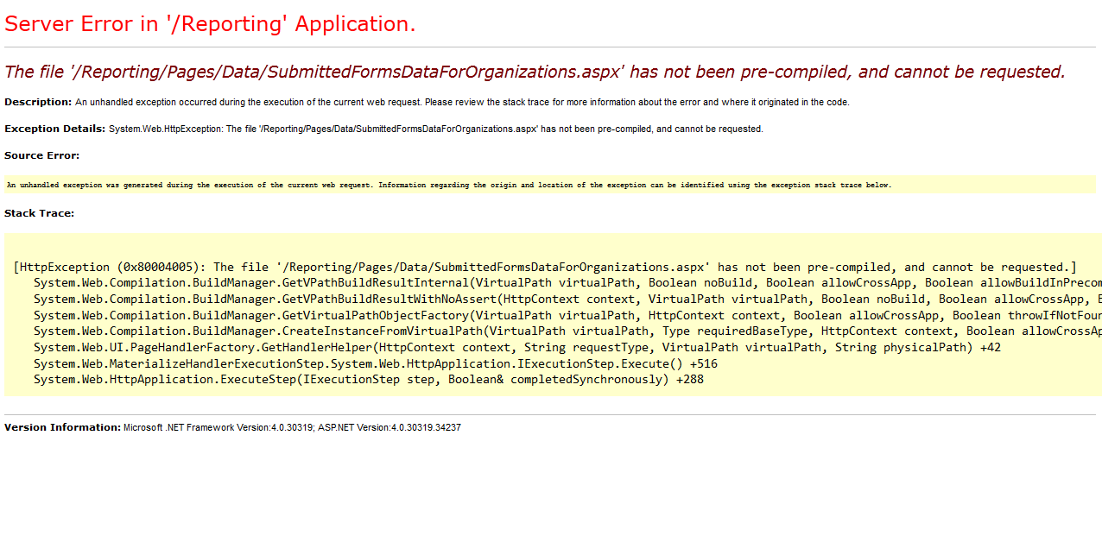Click the italic 'has not been pre-compiled' error message
This screenshot has width=1102, height=555.
pos(535,72)
